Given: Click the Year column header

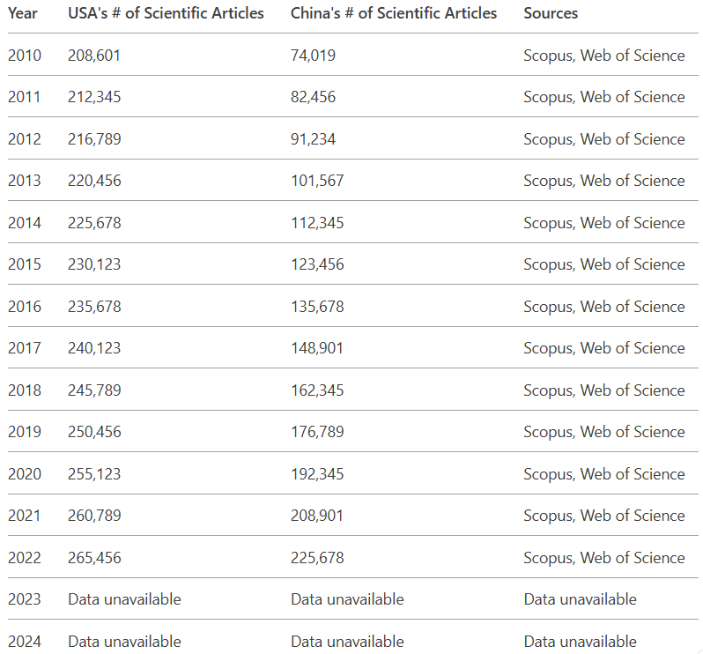Looking at the screenshot, I should pyautogui.click(x=23, y=13).
